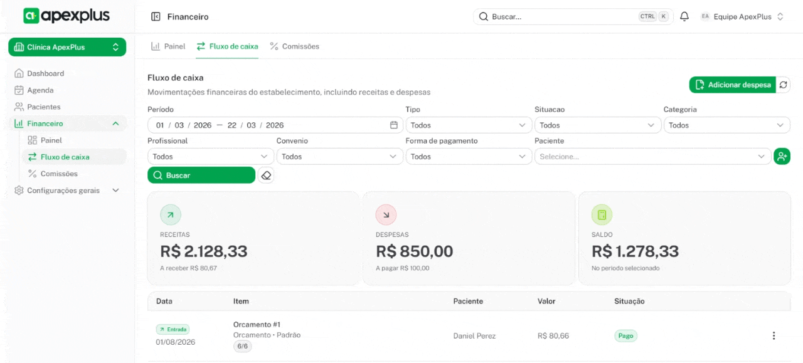Click the green Buscar button

[x=201, y=176]
